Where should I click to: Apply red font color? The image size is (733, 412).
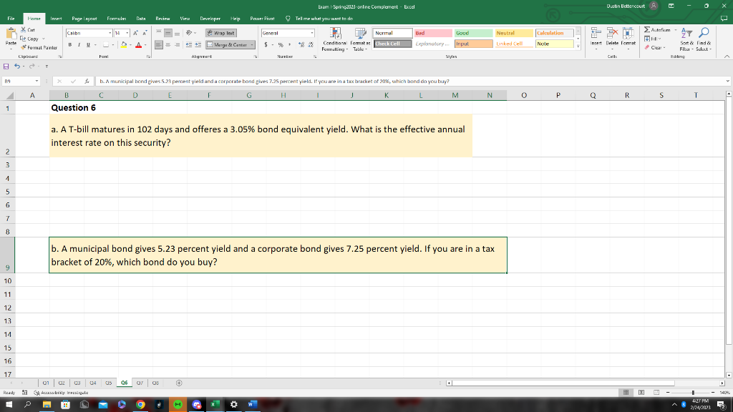(x=138, y=45)
